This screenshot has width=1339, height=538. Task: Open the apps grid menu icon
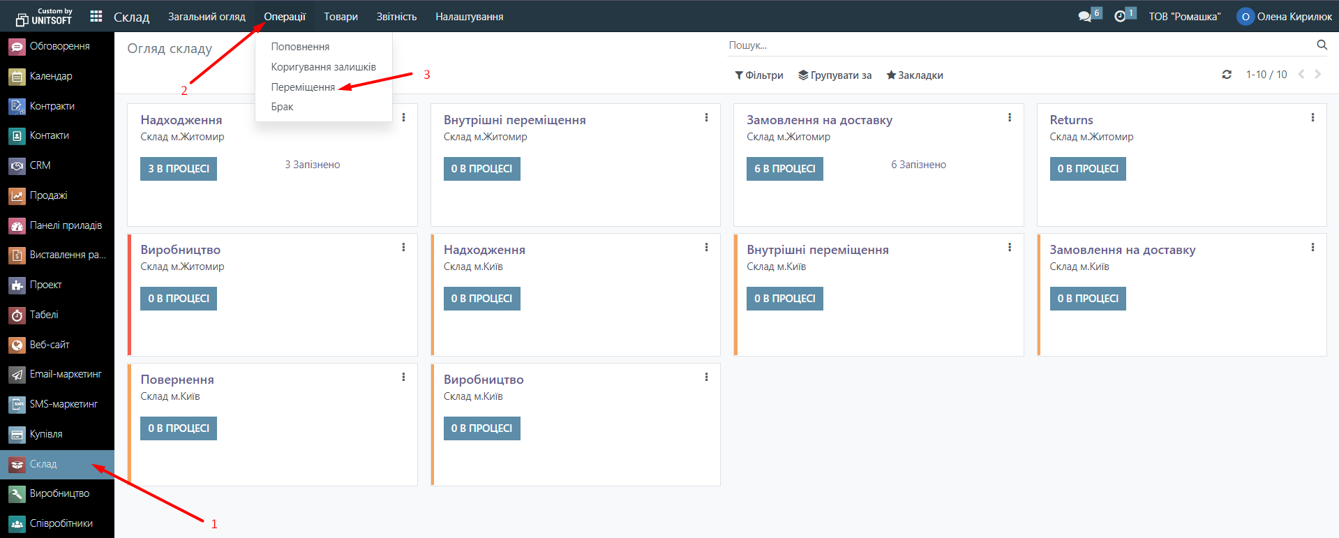click(x=96, y=16)
